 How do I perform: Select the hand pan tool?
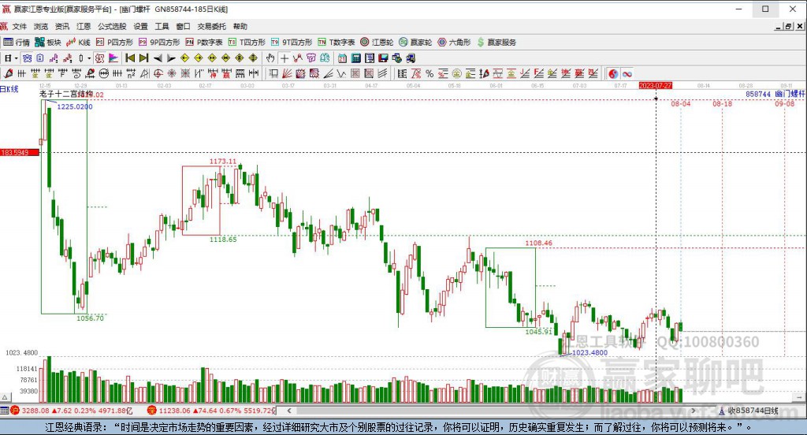[270, 58]
